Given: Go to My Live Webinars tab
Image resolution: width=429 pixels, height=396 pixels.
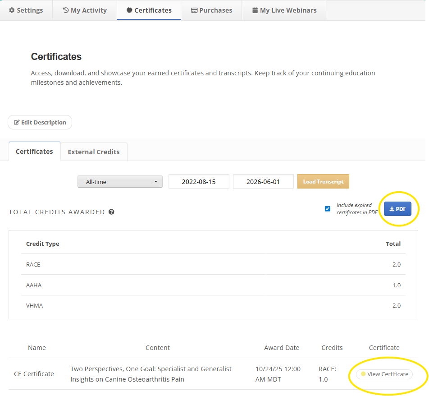Looking at the screenshot, I should tap(284, 10).
